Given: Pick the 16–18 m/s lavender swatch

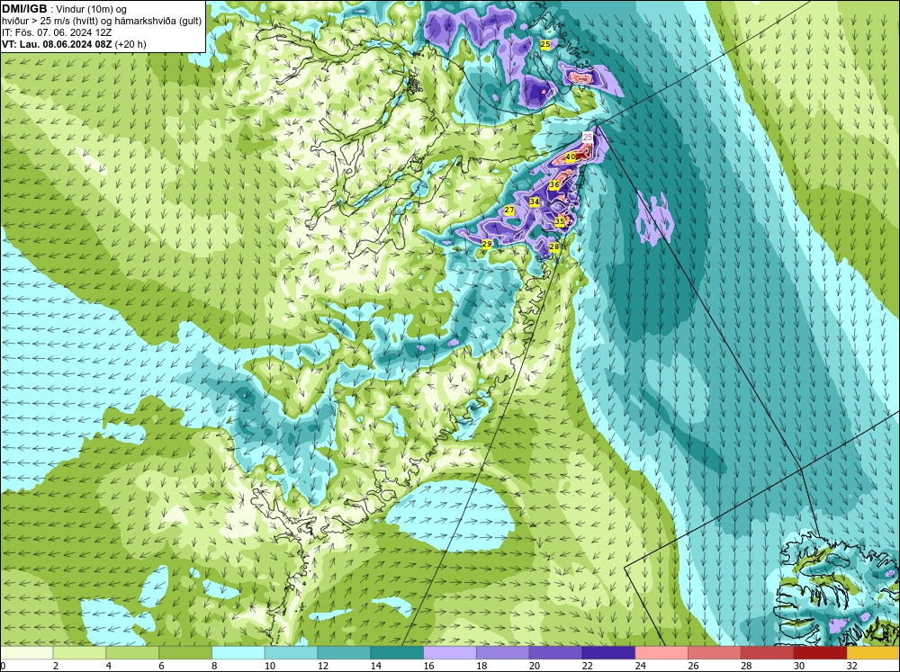Looking at the screenshot, I should click(450, 652).
